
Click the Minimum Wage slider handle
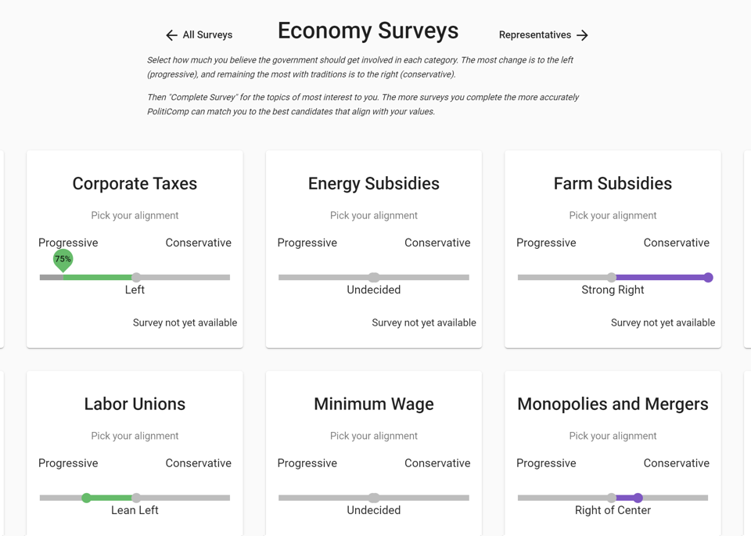point(374,498)
